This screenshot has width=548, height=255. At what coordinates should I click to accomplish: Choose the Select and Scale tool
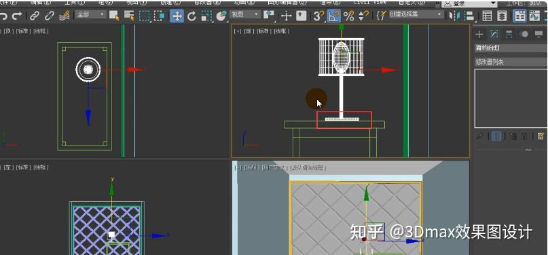206,16
